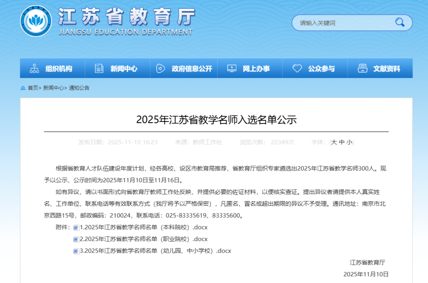428x283 pixels.
Task: Set font size to 大
Action: pos(334,142)
